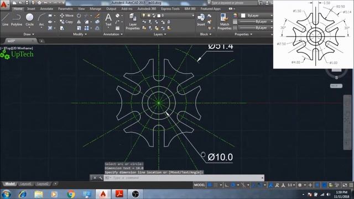Expand the Modify panel
This screenshot has height=199, width=354.
click(x=80, y=34)
